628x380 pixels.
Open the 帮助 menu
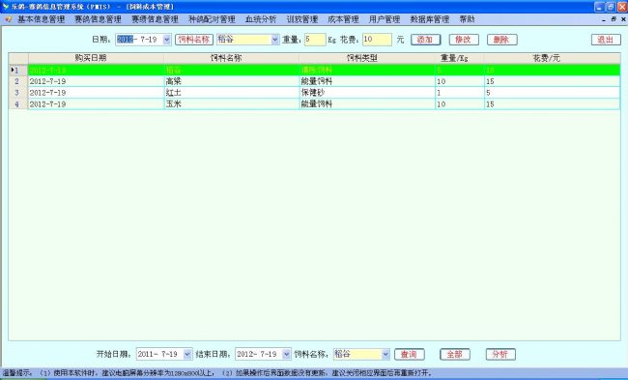click(467, 19)
